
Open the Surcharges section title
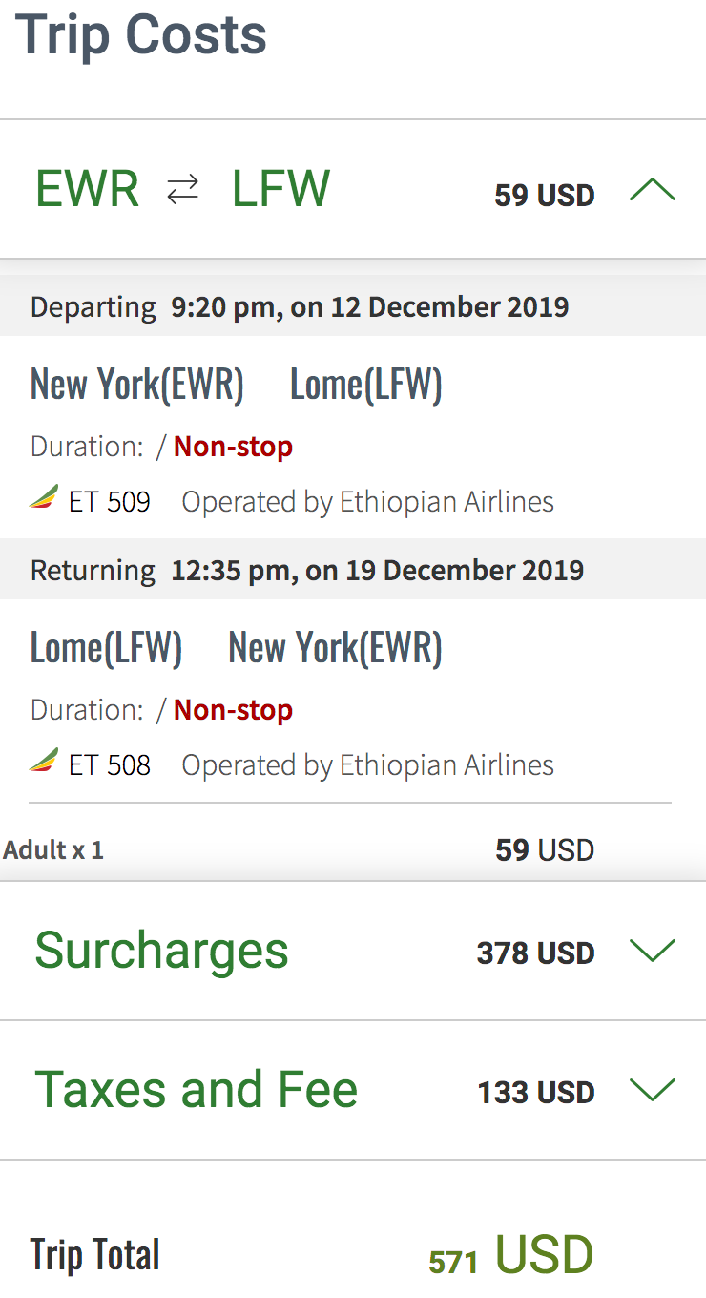click(161, 951)
